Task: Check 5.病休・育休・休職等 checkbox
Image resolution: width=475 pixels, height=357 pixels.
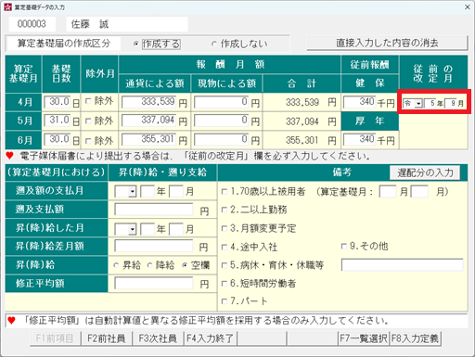Action: (x=225, y=265)
